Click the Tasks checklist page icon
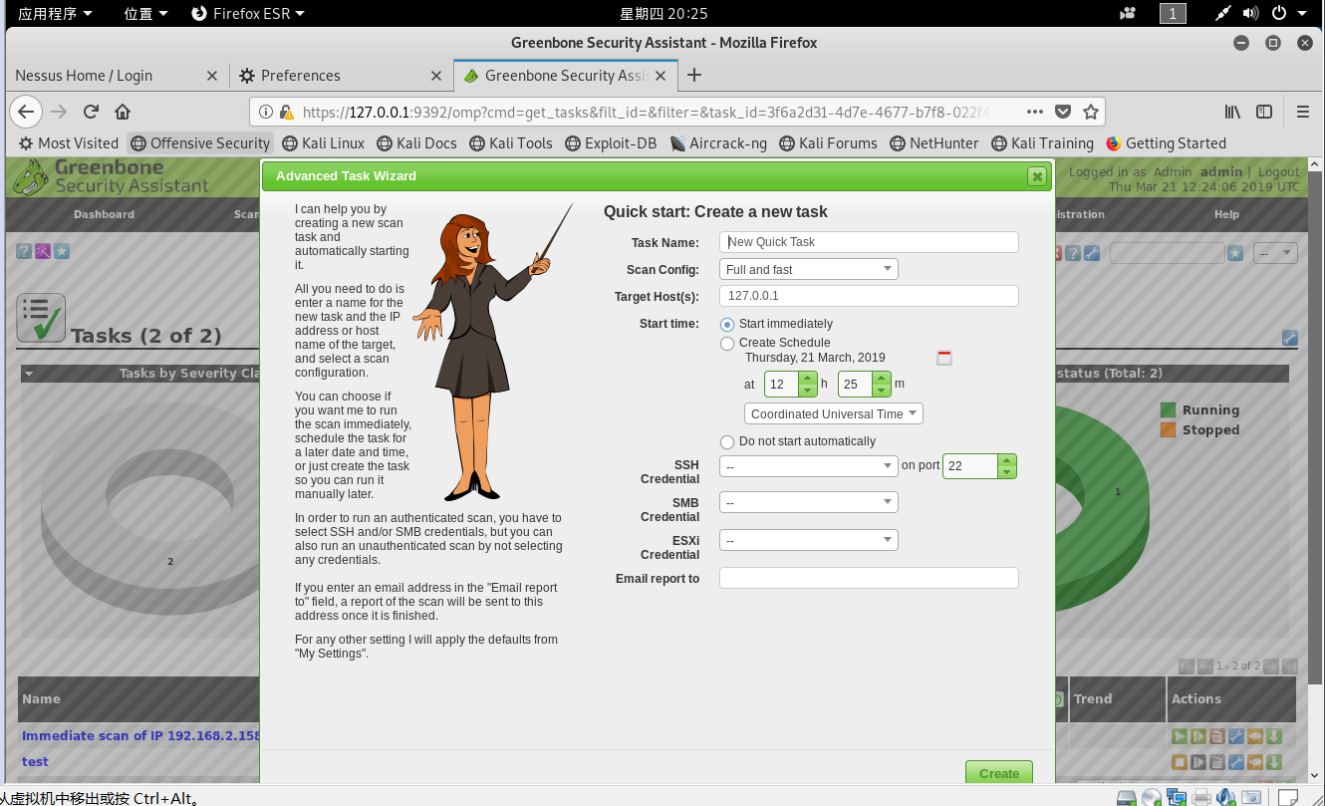Viewport: 1325px width, 806px height. [x=41, y=318]
